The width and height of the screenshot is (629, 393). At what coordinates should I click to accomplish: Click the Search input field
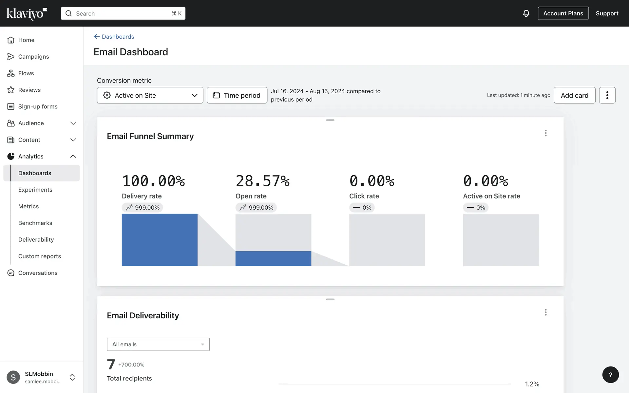(123, 13)
